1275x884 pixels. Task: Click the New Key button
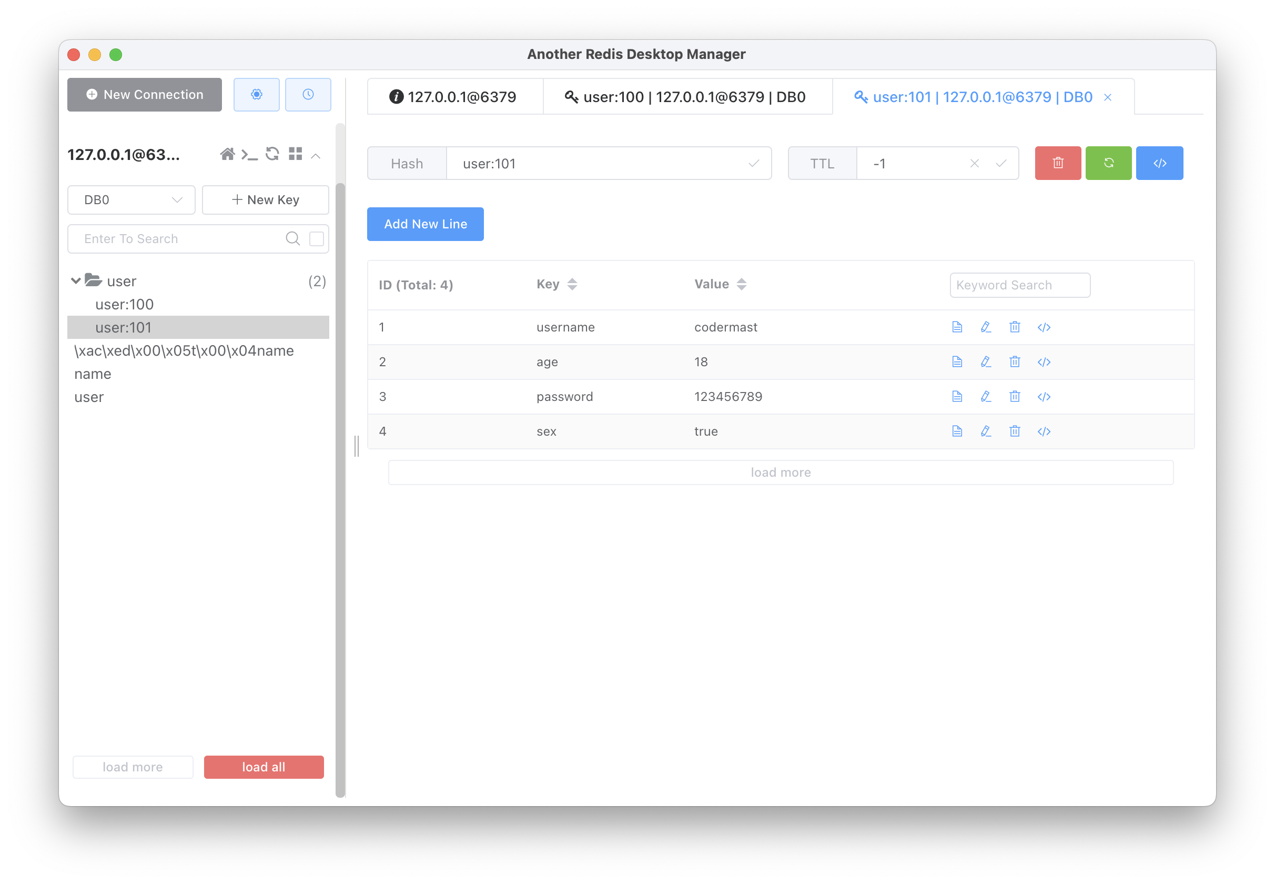point(265,200)
